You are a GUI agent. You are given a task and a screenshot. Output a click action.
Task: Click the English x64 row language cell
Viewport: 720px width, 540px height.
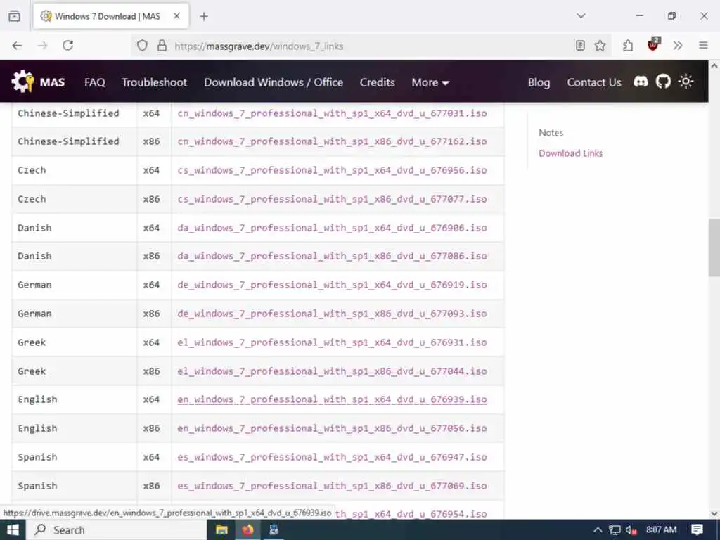tap(75, 399)
